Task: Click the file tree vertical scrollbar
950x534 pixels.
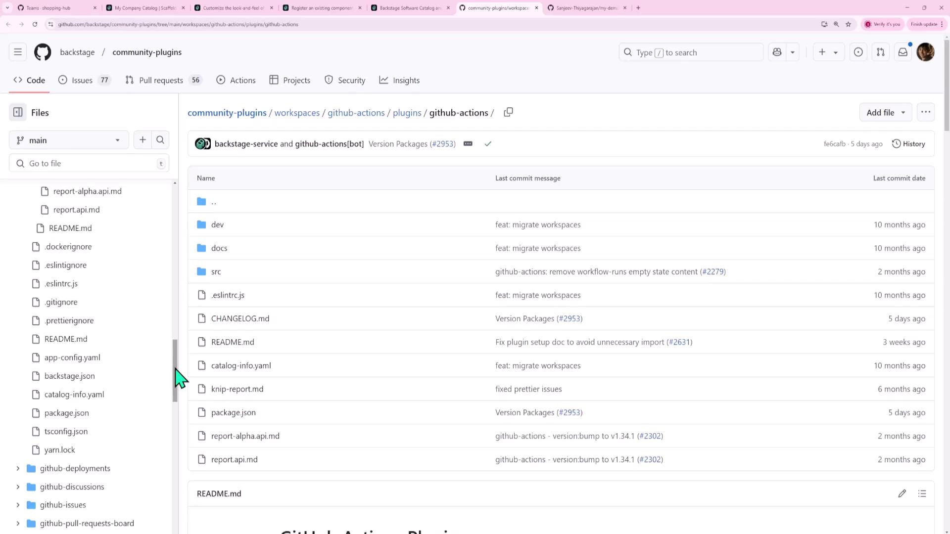Action: pyautogui.click(x=175, y=370)
